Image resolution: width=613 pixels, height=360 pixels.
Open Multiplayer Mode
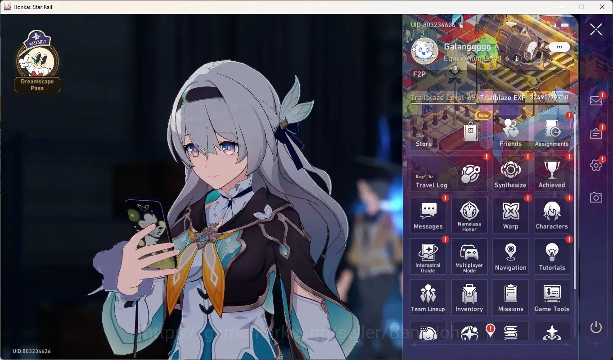469,256
